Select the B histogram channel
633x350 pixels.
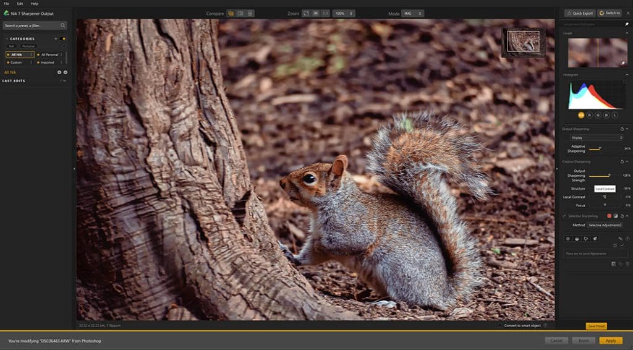pyautogui.click(x=606, y=115)
